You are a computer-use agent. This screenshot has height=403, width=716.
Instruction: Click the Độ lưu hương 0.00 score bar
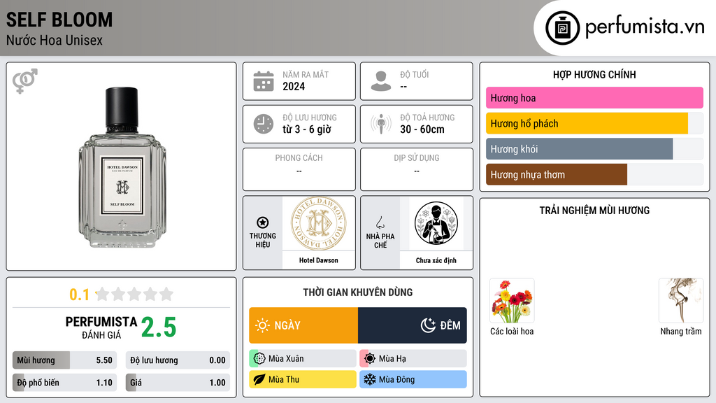click(x=178, y=360)
